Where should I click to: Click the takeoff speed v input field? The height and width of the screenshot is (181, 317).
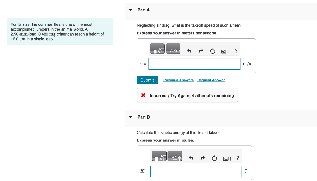click(x=194, y=64)
